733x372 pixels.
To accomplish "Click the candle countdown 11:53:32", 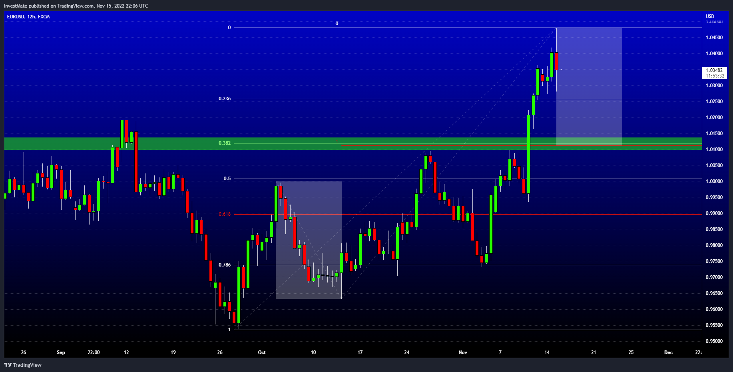I will 715,76.
